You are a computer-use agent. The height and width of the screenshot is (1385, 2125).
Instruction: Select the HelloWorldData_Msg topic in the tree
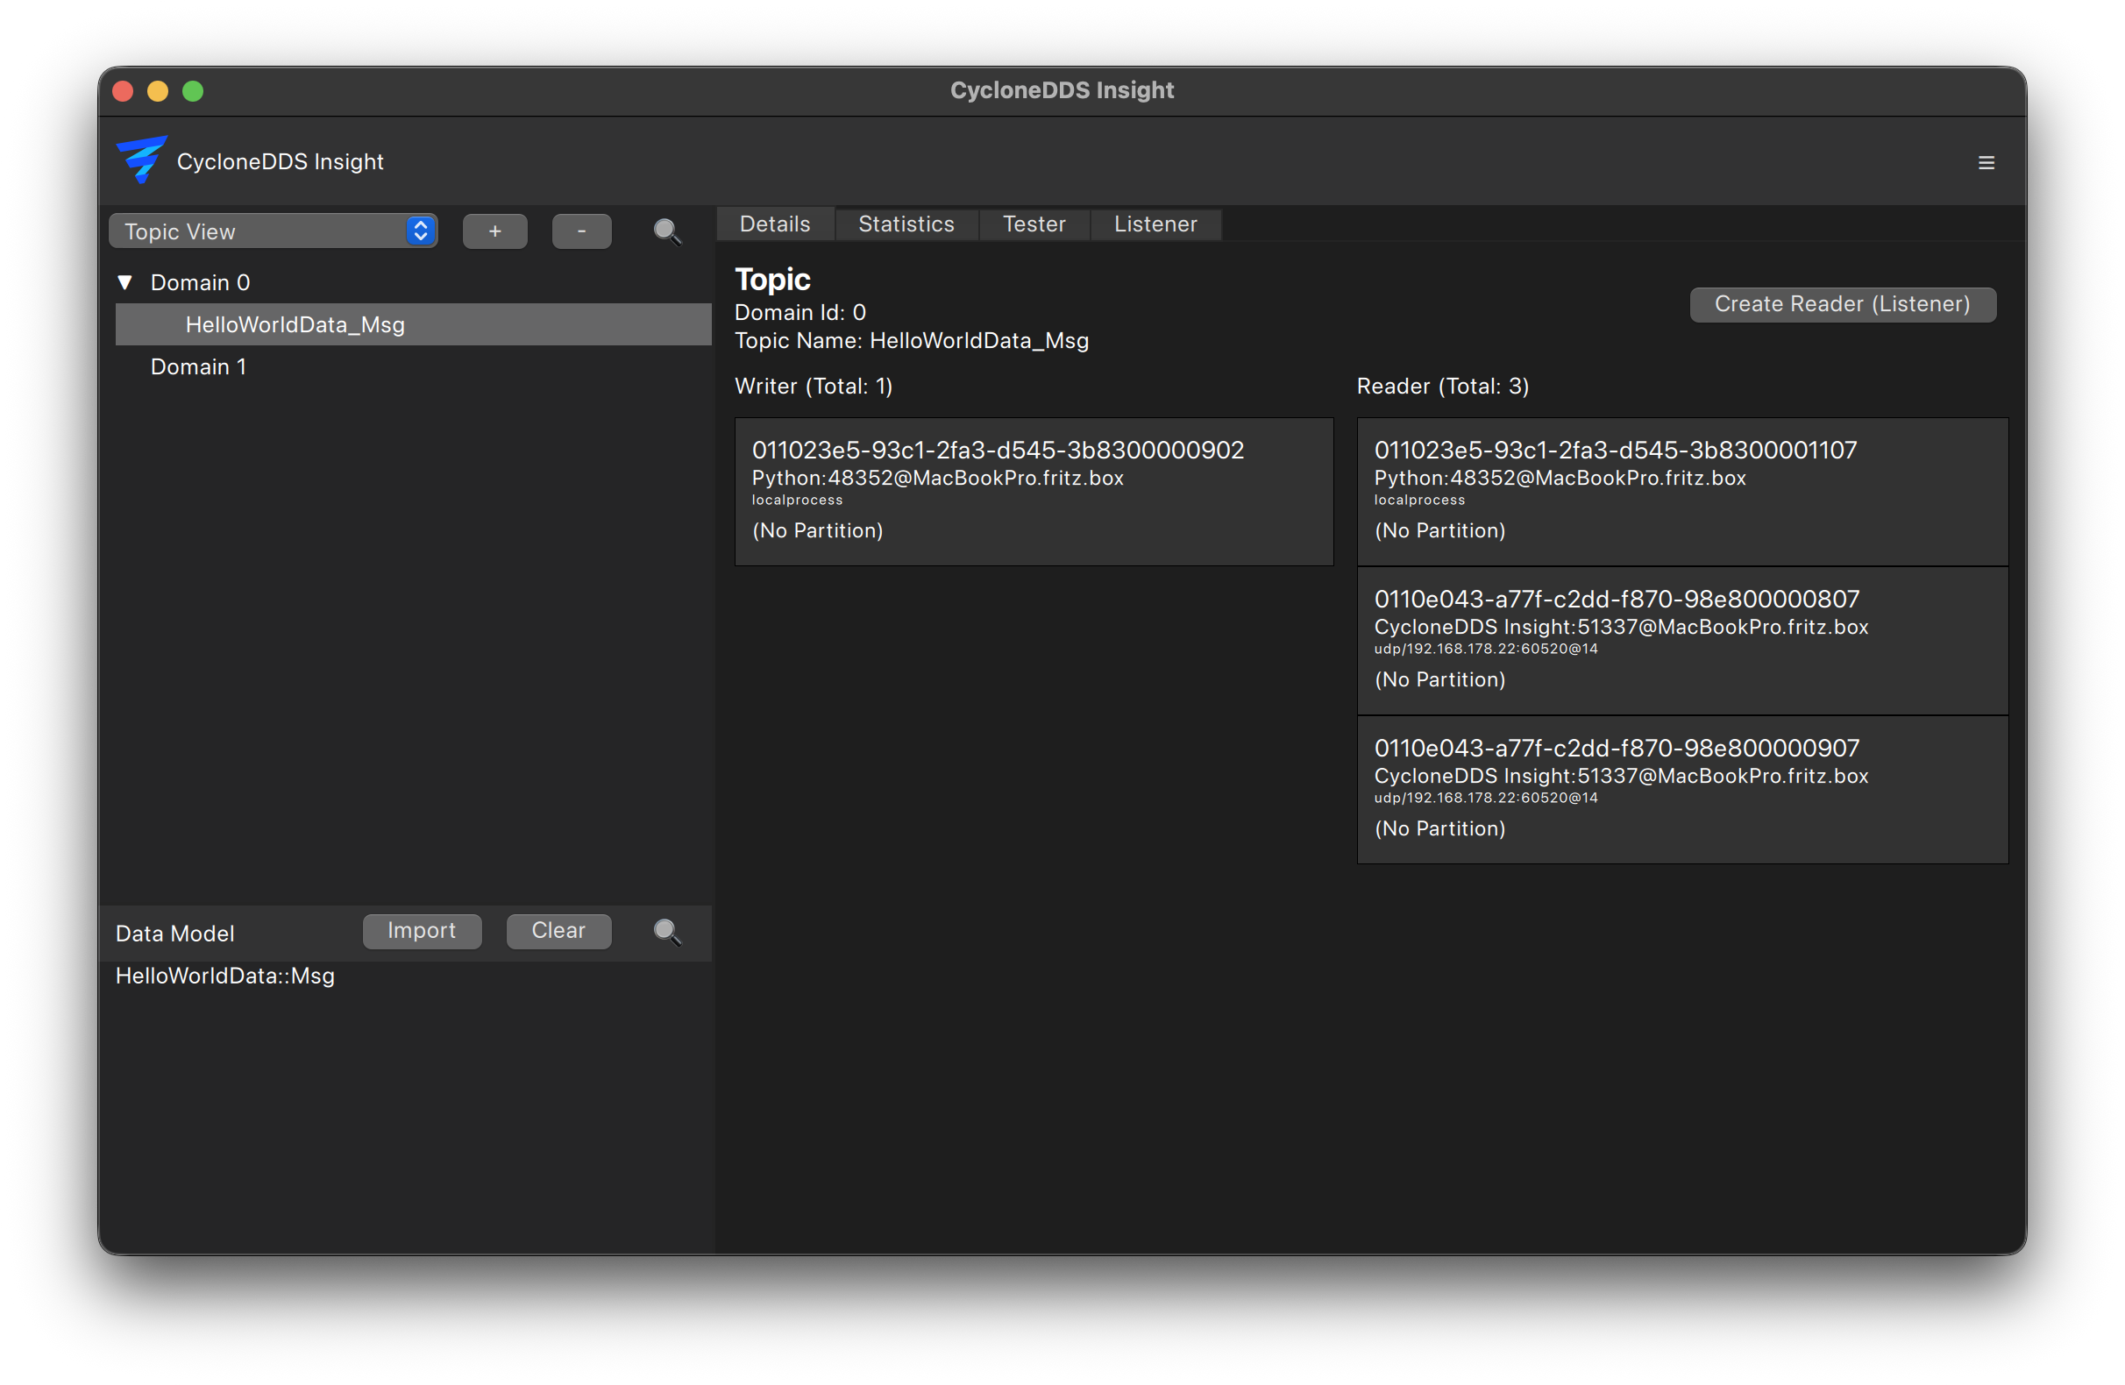click(x=295, y=325)
